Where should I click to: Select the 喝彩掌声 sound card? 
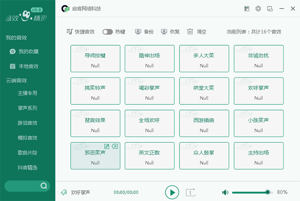pos(150,91)
